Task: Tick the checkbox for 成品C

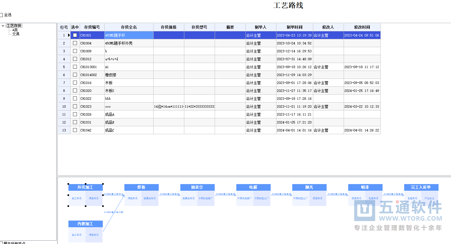Action: click(75, 130)
